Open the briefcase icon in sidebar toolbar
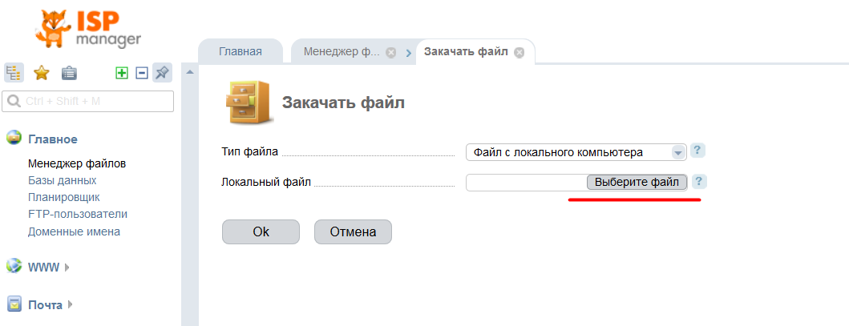The height and width of the screenshot is (326, 849). coord(69,72)
